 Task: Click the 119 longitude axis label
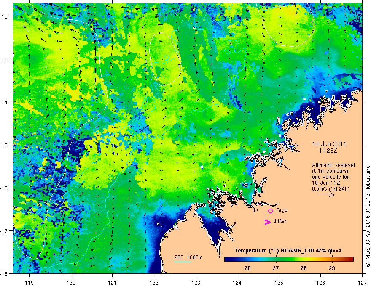pos(30,283)
